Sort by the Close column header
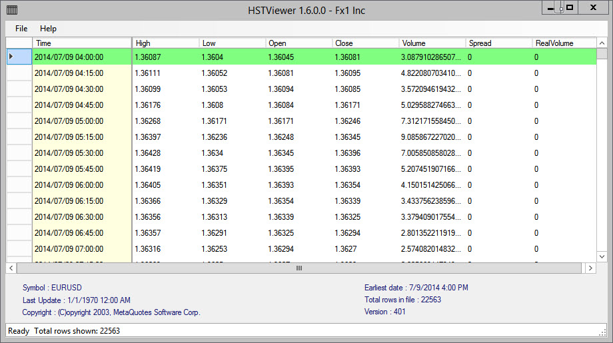This screenshot has height=343, width=613. click(x=366, y=43)
